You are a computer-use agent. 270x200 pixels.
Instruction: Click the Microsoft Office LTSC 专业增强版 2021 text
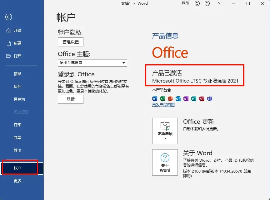[195, 81]
